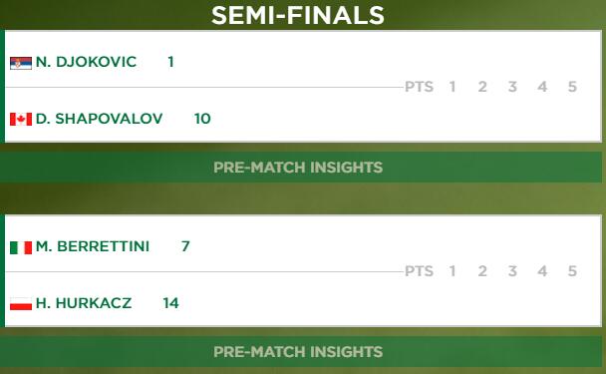The width and height of the screenshot is (606, 374).
Task: Click seed number 1 next to Djokovic
Action: 170,62
